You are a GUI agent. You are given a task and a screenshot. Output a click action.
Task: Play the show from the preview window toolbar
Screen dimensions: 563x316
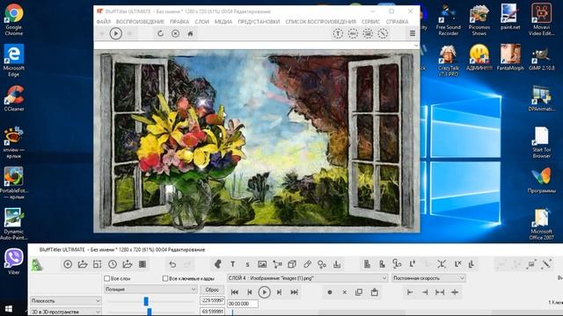115,33
